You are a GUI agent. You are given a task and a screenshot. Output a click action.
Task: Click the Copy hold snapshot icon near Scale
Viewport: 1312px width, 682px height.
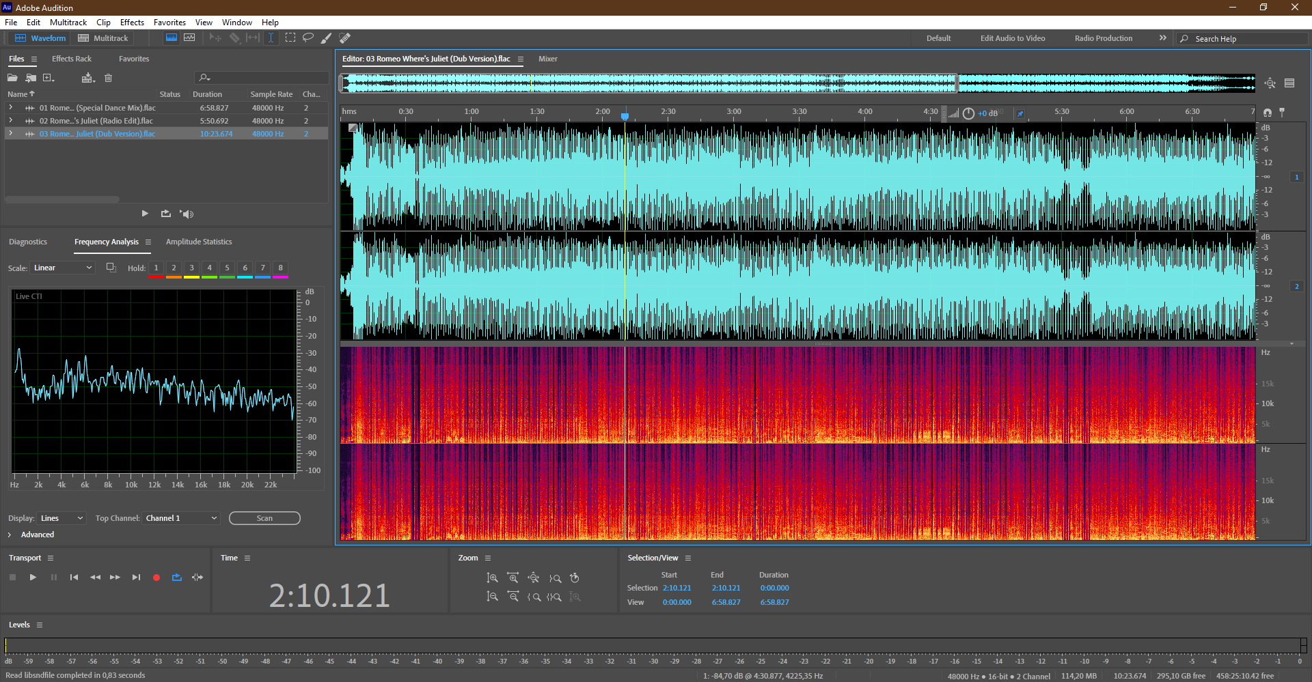pyautogui.click(x=111, y=268)
